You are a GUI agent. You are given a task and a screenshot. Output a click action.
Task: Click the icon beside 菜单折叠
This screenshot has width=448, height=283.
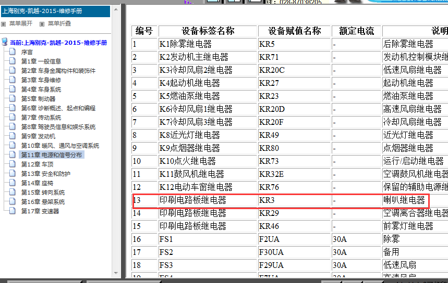point(42,24)
